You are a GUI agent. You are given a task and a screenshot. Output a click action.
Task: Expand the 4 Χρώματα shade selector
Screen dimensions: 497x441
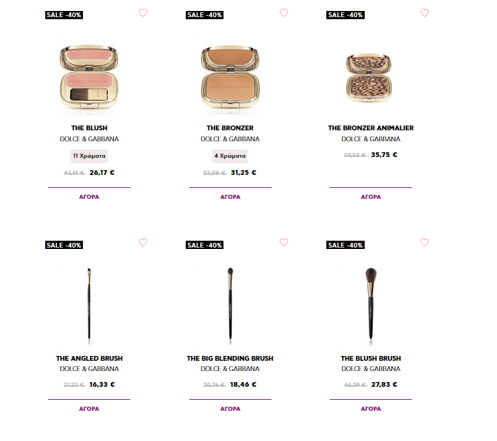coord(230,156)
